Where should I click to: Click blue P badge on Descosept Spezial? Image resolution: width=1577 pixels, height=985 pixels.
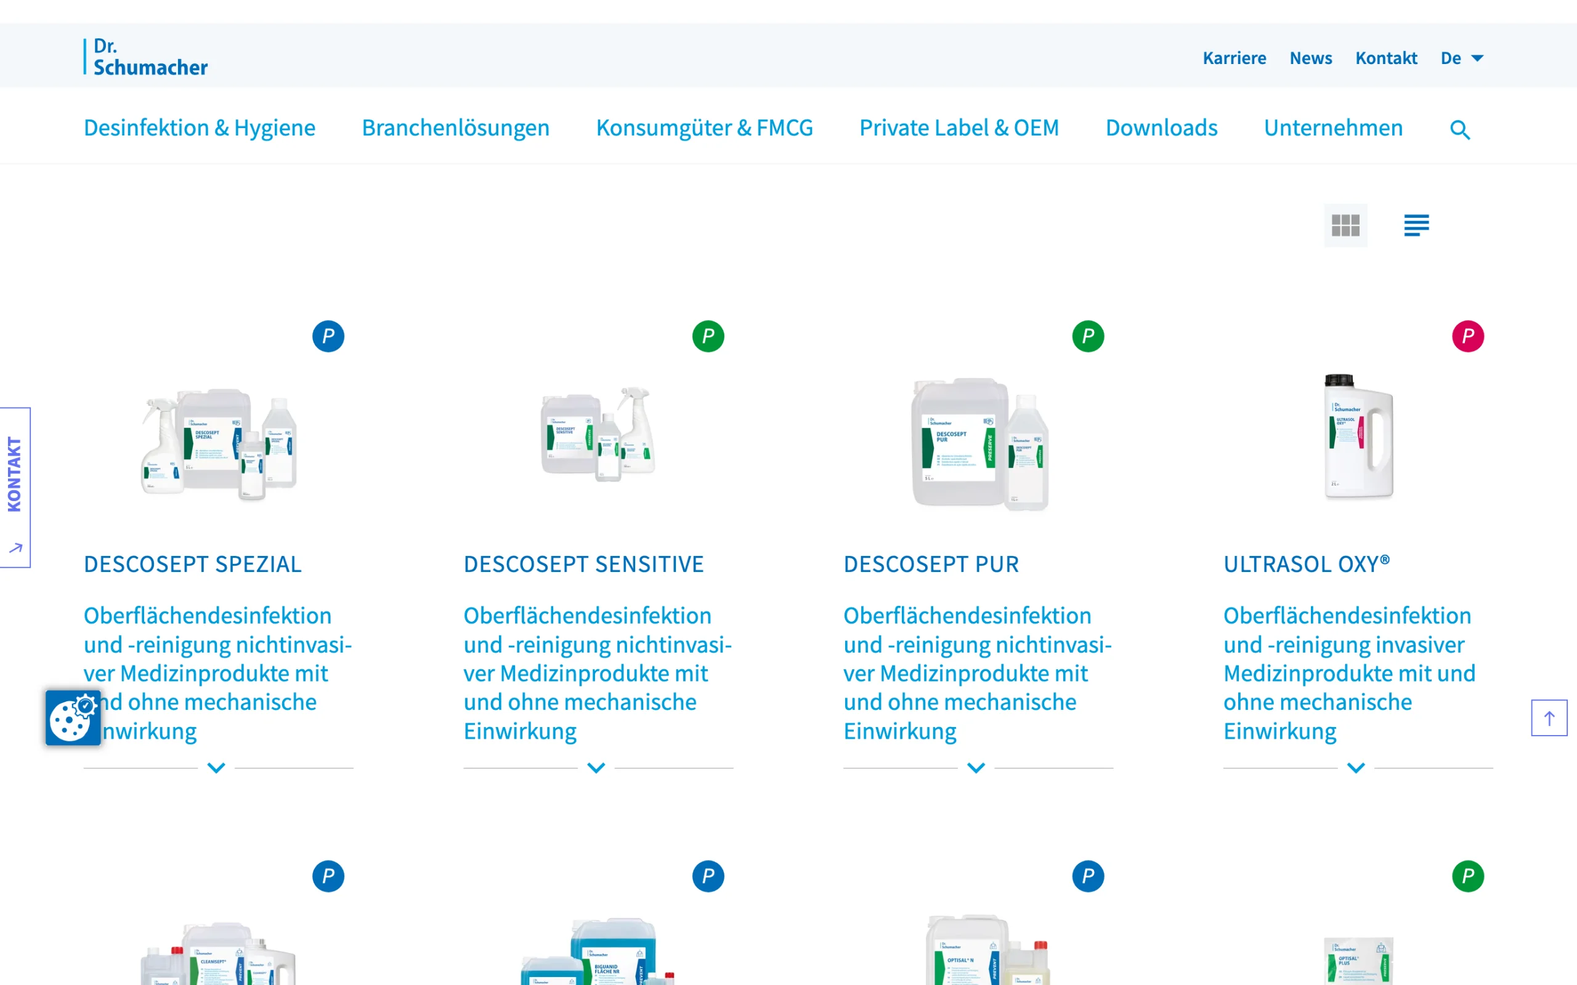[x=328, y=336]
